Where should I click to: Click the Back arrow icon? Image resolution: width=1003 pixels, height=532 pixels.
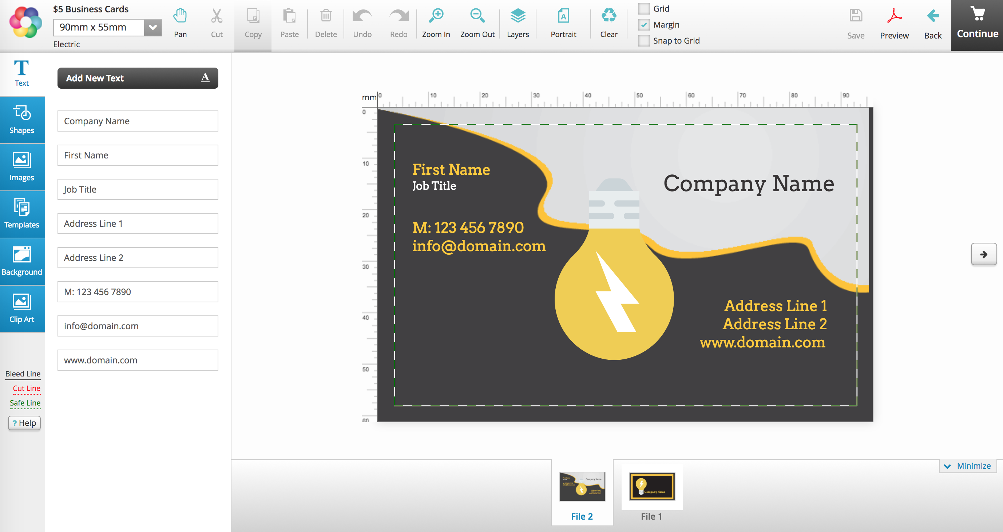pos(932,16)
